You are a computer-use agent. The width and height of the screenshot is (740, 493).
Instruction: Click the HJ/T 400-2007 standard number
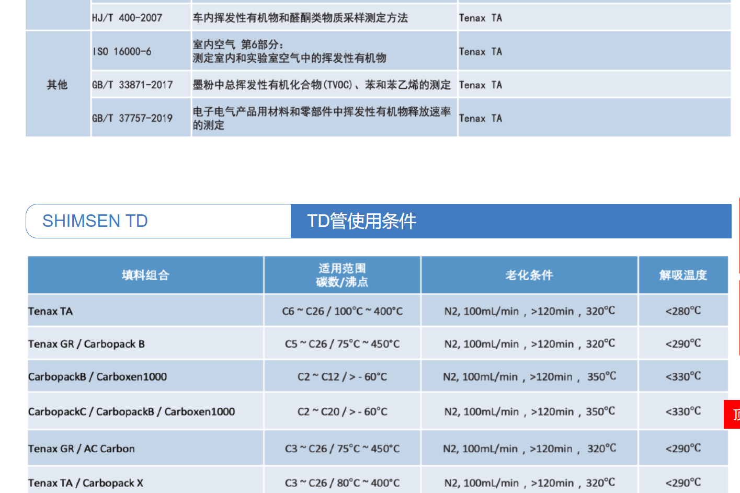[127, 18]
